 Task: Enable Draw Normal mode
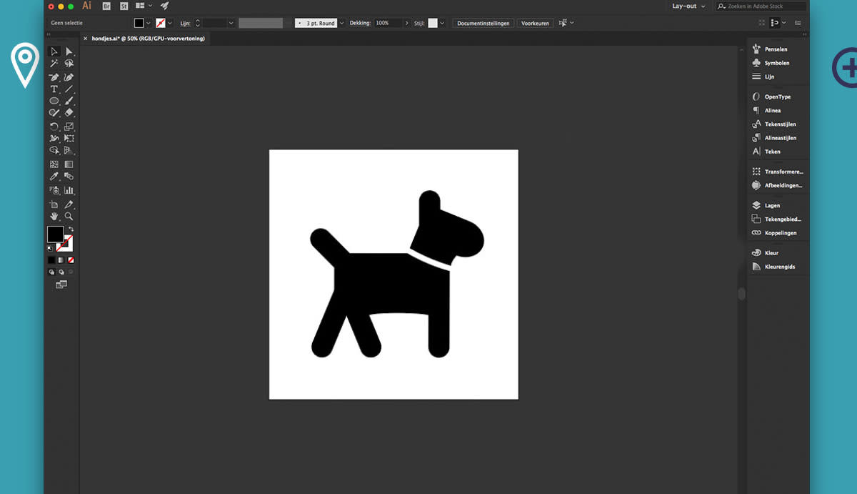pos(51,272)
